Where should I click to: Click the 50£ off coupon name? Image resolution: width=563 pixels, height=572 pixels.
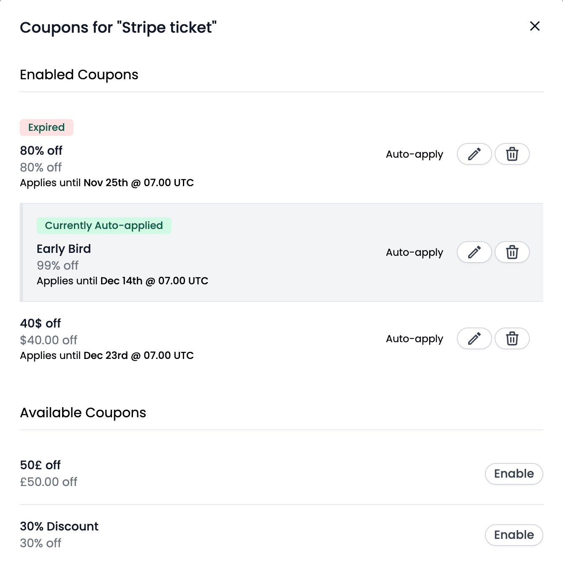tap(40, 465)
